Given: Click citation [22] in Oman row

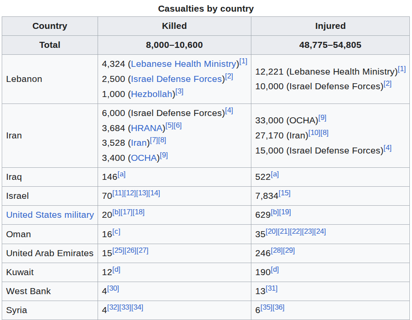Looking at the screenshot, I should point(296,232).
